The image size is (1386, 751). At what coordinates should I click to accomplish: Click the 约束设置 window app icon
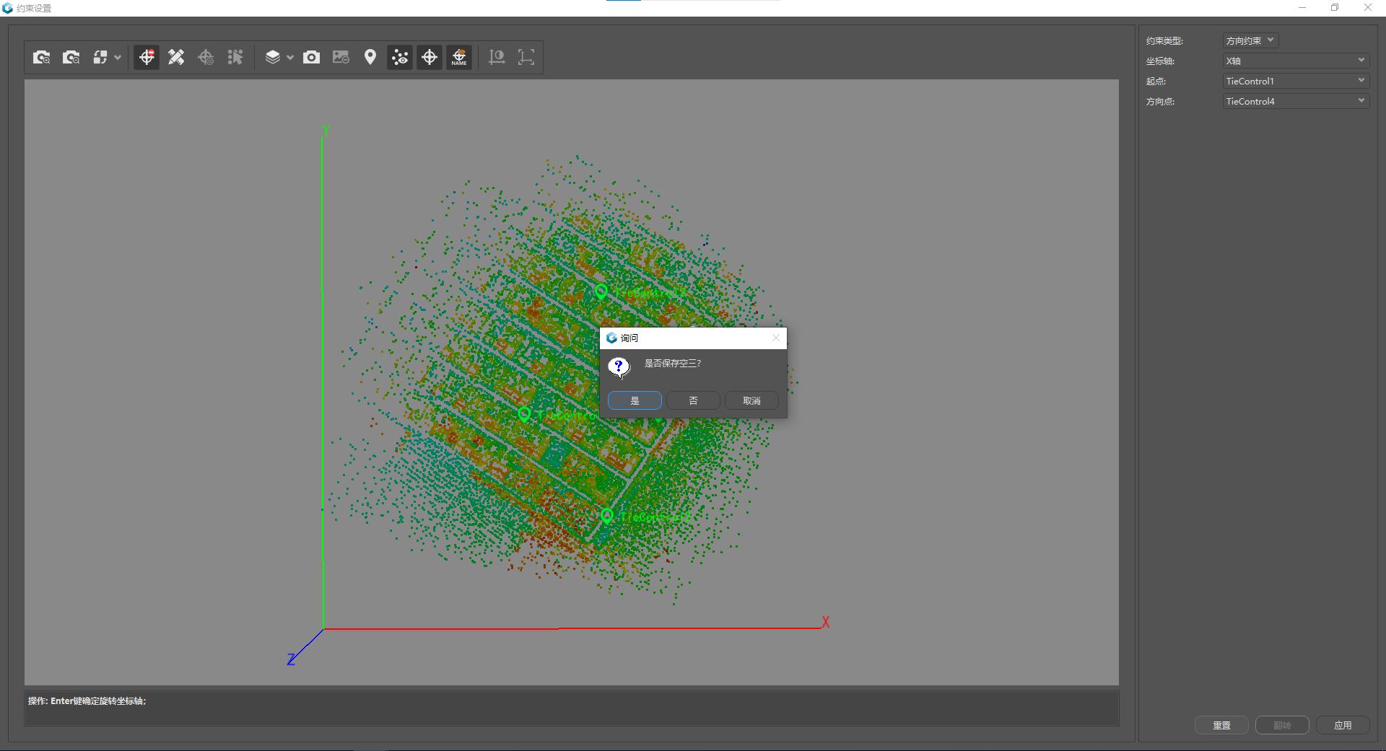(x=8, y=8)
